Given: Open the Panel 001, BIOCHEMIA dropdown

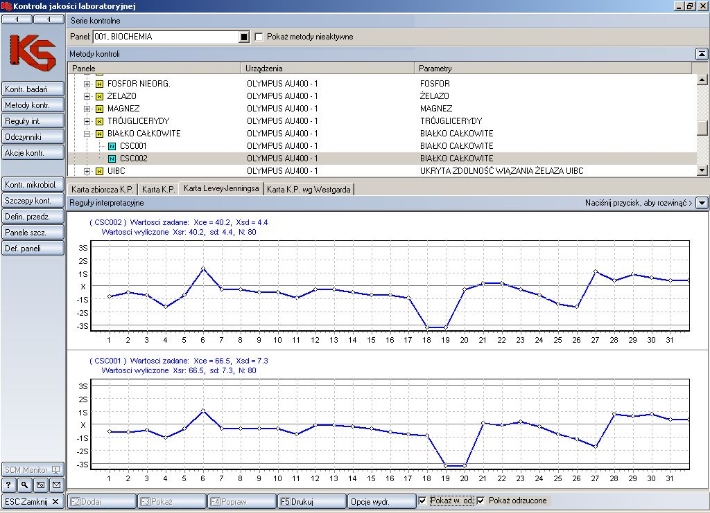Looking at the screenshot, I should (244, 37).
